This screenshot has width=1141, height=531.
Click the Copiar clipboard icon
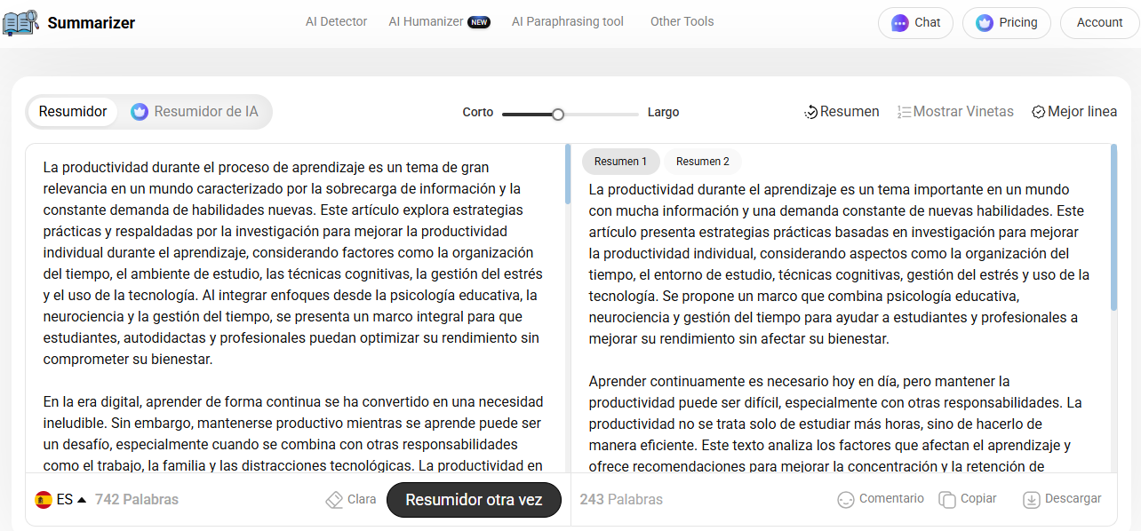click(x=947, y=500)
